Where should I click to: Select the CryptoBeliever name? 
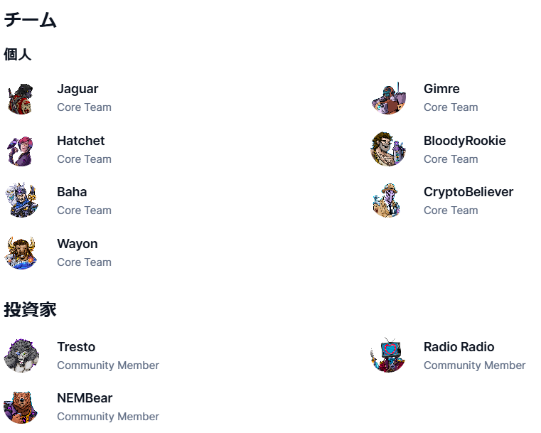(468, 192)
